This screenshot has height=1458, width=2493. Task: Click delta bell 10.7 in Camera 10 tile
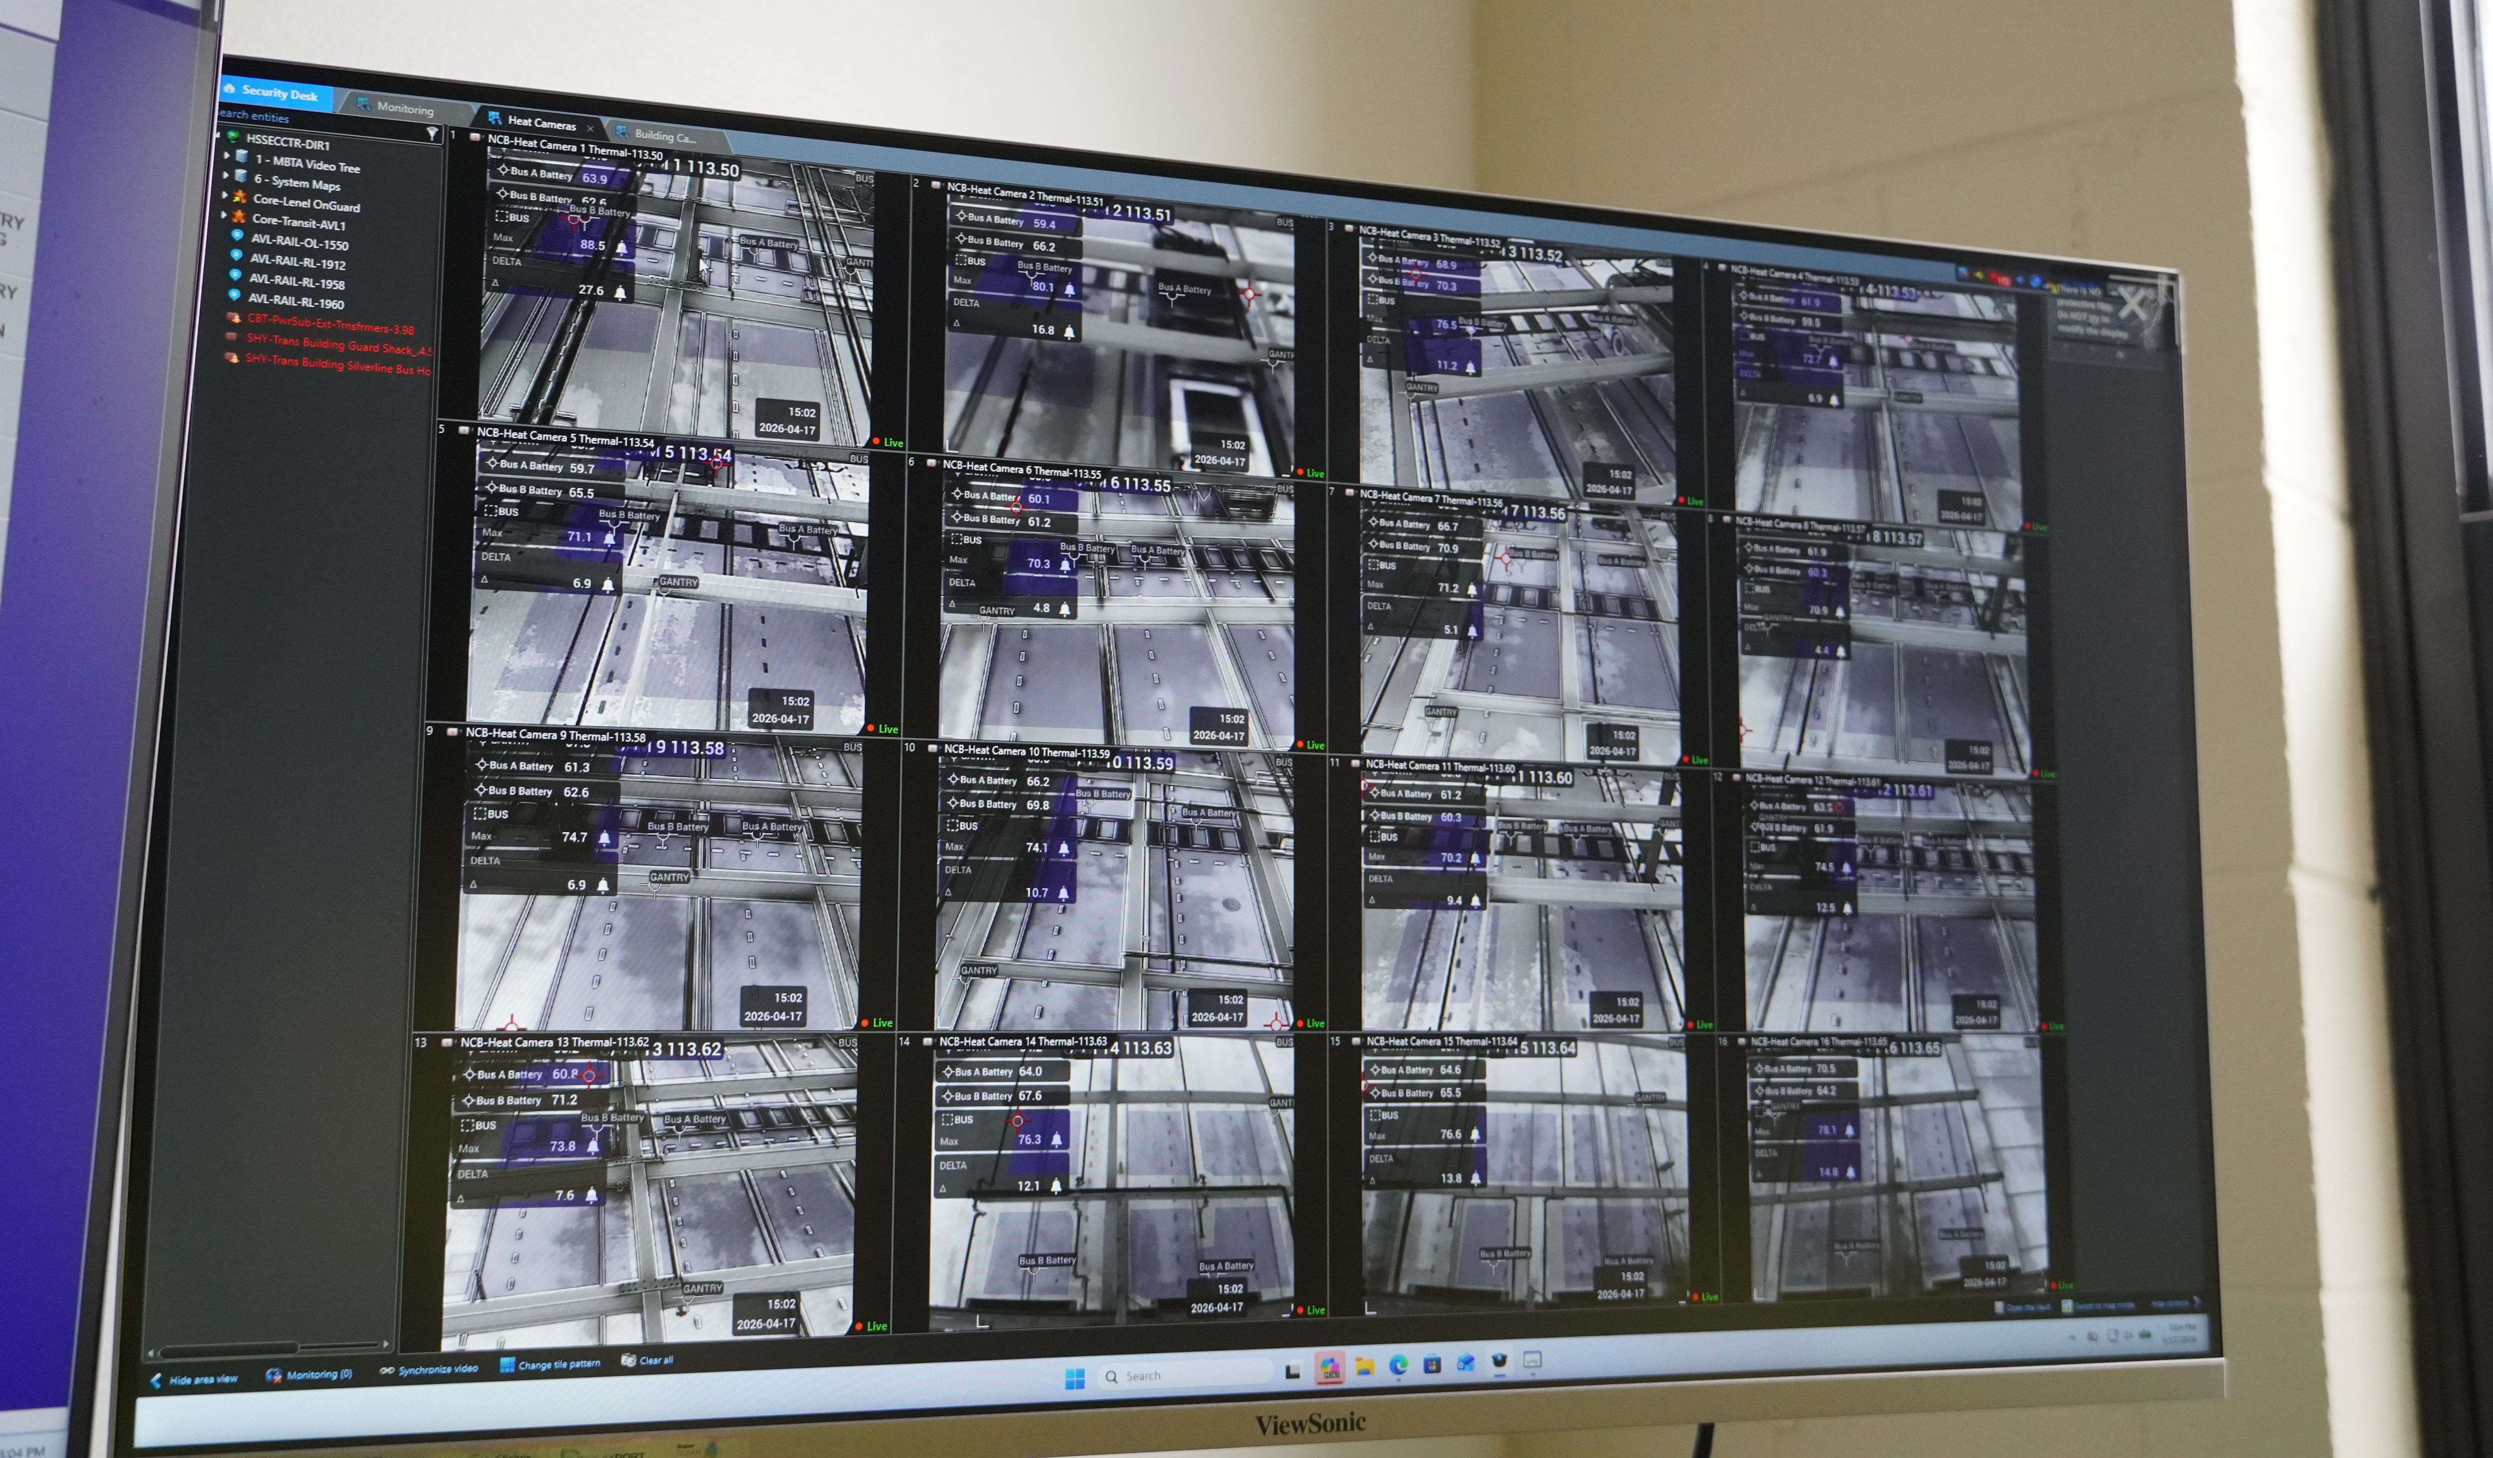tap(1064, 893)
